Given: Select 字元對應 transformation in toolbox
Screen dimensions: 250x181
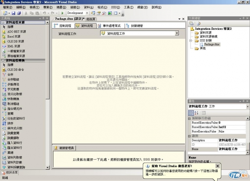Looking at the screenshot, I should tap(11, 89).
